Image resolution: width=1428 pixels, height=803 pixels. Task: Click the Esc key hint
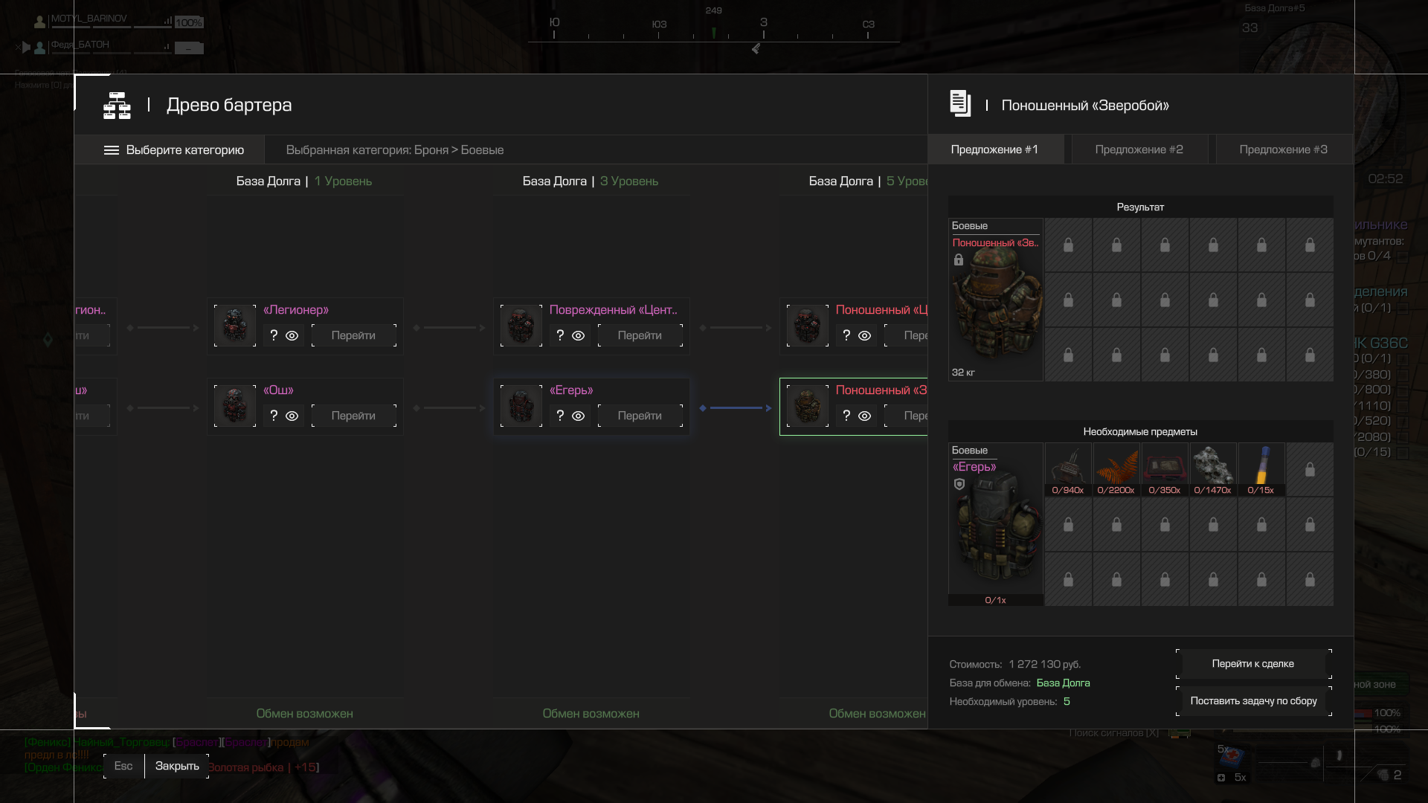point(123,766)
